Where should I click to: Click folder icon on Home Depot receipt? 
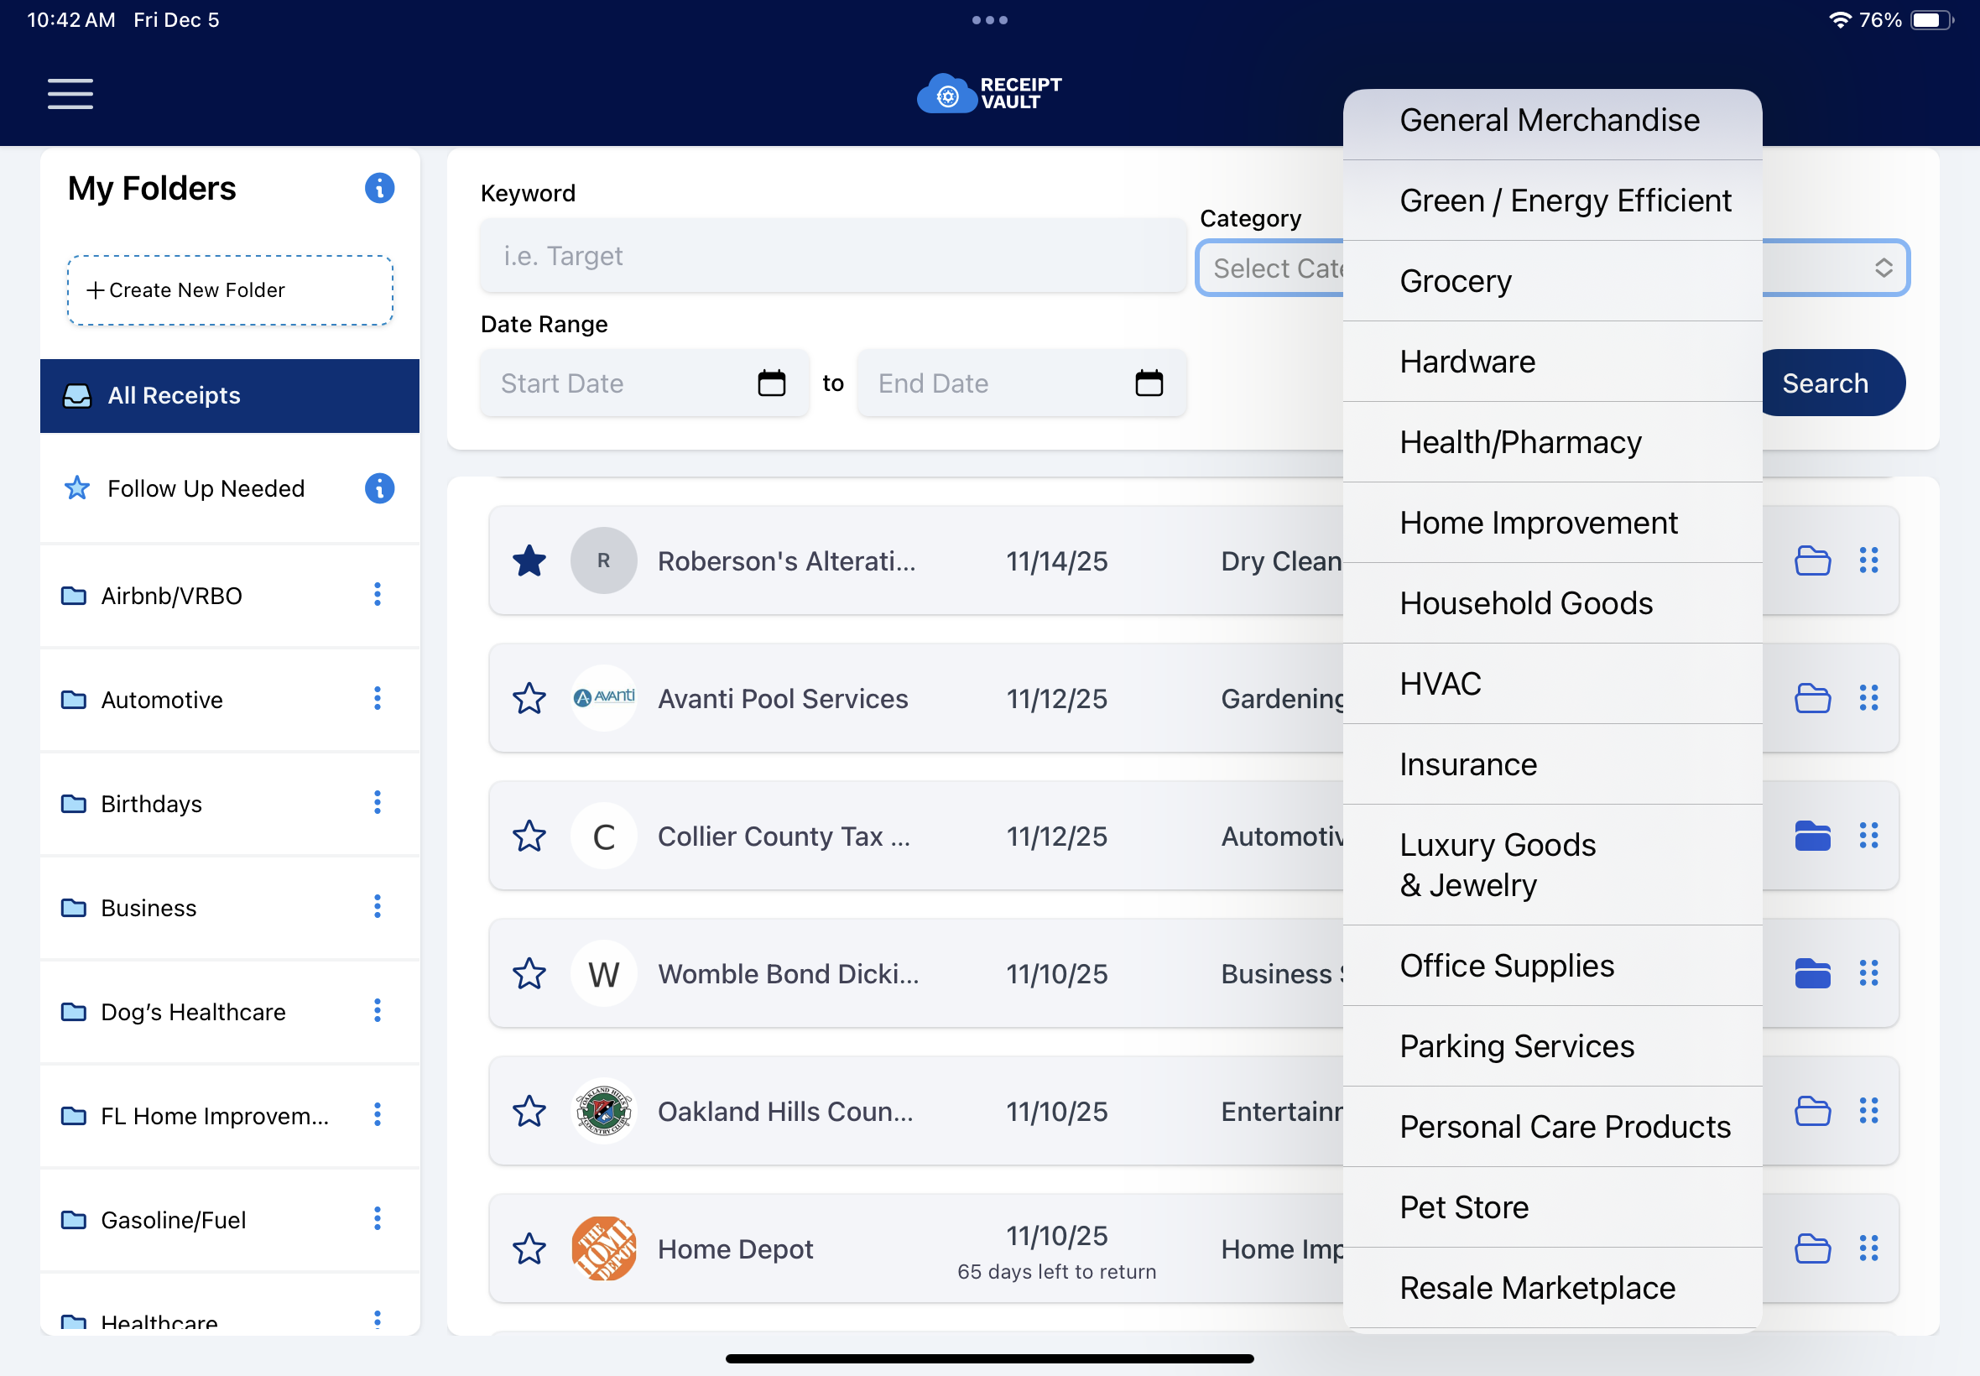coord(1812,1248)
